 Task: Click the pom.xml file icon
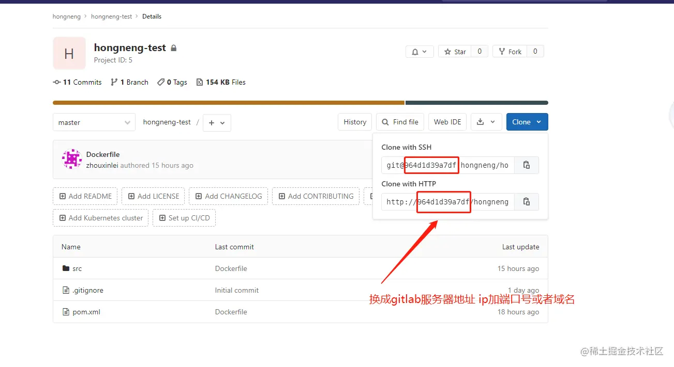point(66,312)
